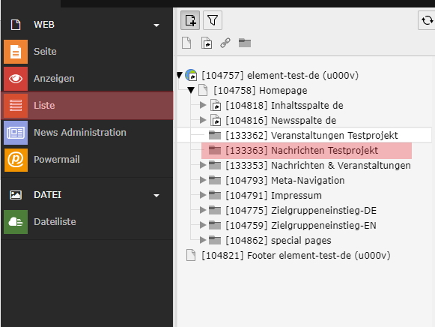The width and height of the screenshot is (435, 327).
Task: Open the News Administration module icon
Action: (x=16, y=133)
